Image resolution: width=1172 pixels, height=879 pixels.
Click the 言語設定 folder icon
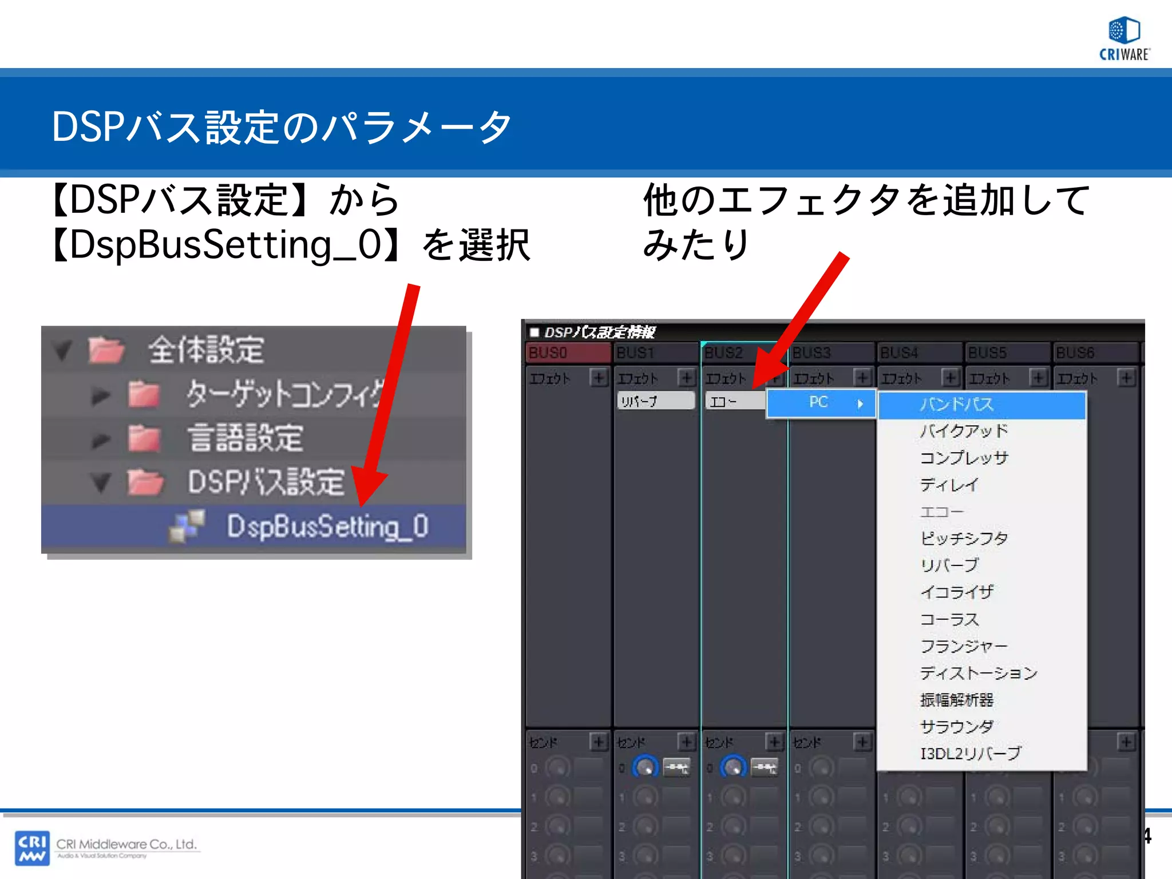click(144, 438)
